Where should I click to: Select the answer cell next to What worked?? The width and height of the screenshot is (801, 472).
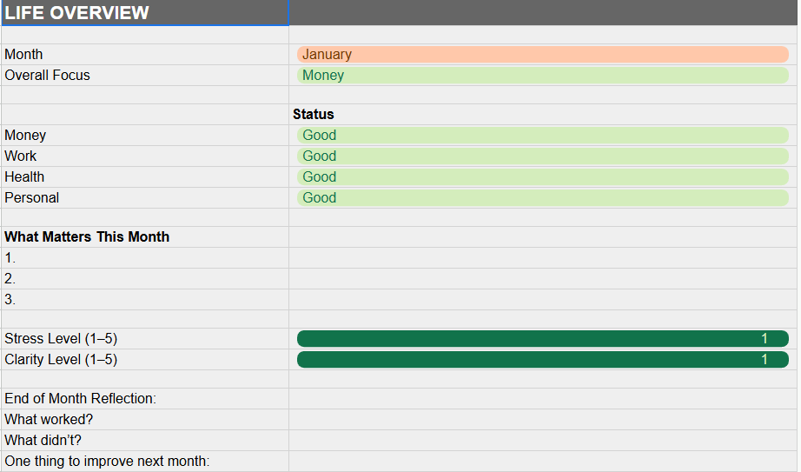542,420
